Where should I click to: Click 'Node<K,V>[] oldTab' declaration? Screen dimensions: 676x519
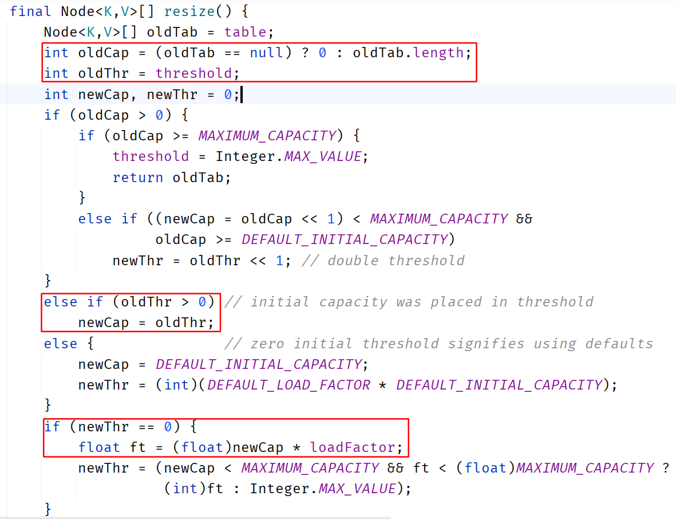coord(120,32)
